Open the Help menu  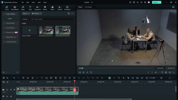point(45,2)
